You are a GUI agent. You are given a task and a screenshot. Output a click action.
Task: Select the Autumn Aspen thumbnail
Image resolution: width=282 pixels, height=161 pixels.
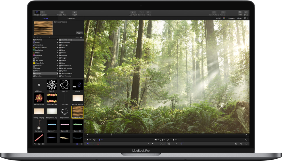(x=39, y=99)
